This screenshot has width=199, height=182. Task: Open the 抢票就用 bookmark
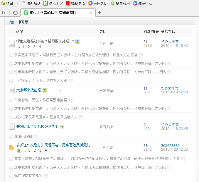[x=120, y=3]
